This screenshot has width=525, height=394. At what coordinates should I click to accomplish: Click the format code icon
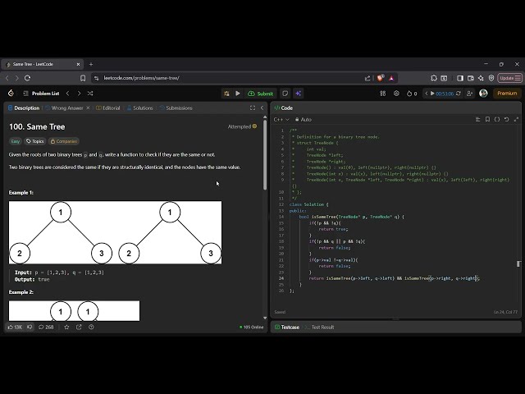[477, 119]
